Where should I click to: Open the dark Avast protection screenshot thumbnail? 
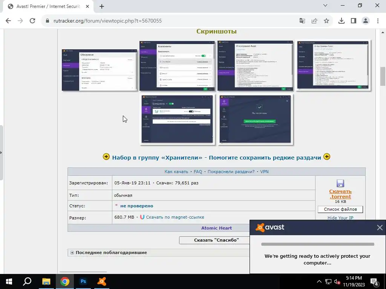click(177, 119)
